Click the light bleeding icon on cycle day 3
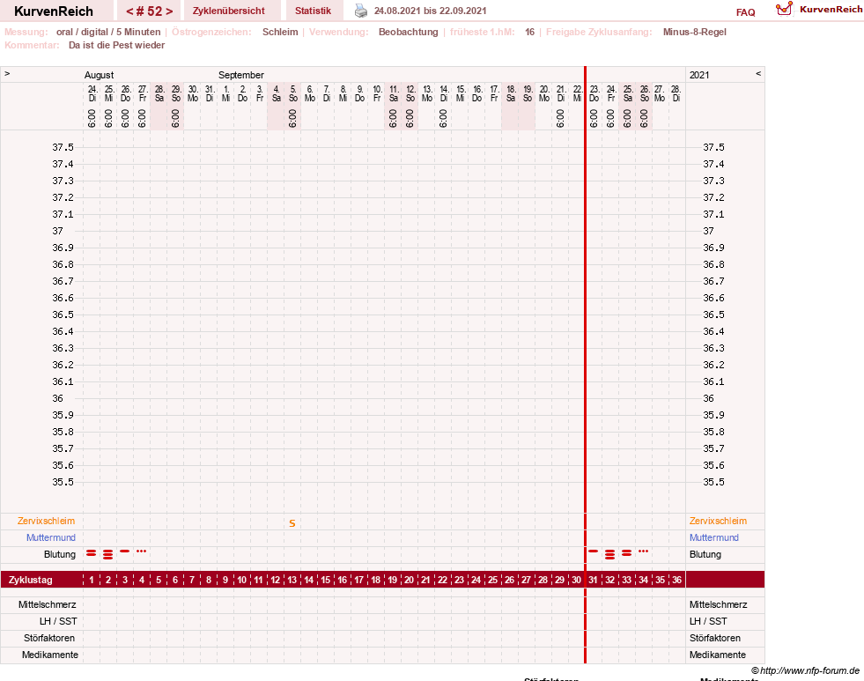The height and width of the screenshot is (681, 864). 125,551
